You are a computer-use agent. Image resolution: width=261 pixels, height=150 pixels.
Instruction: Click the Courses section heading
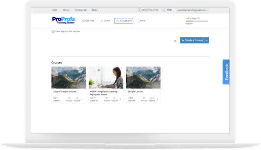pos(57,62)
